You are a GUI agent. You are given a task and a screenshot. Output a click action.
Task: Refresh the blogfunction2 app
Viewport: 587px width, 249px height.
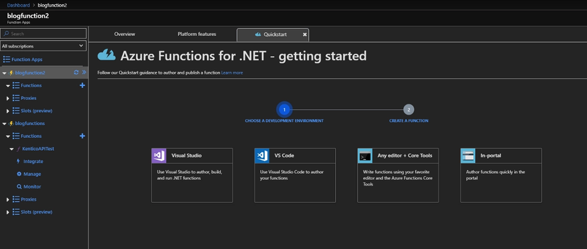[x=76, y=73]
